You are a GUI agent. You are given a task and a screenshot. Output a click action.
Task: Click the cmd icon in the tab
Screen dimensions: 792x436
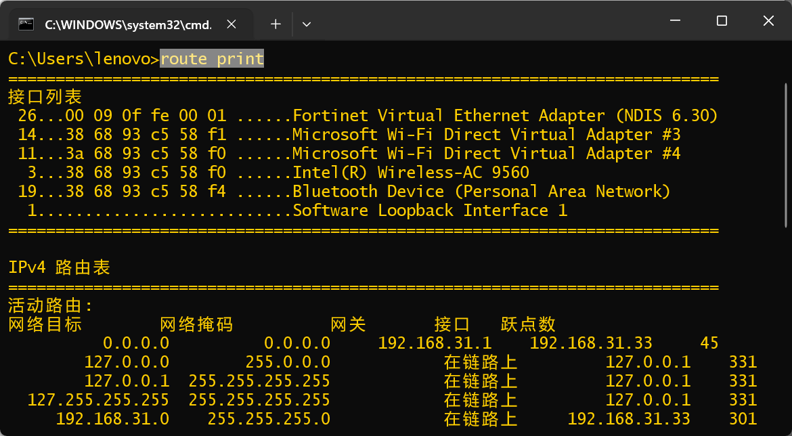pyautogui.click(x=26, y=24)
